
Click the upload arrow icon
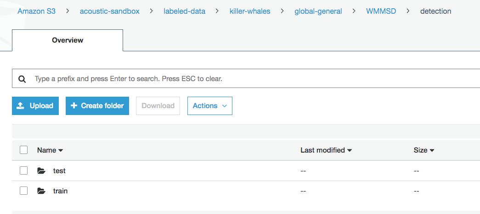(20, 106)
